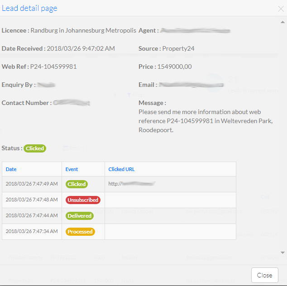Viewport: 287px width, 286px height.
Task: Click the Clicked badge in the events table
Action: click(77, 184)
